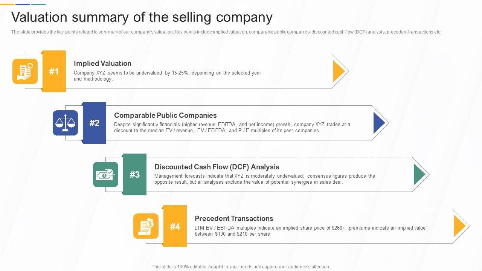The height and width of the screenshot is (271, 482).
Task: Click the Precedent Transactions heading
Action: [x=234, y=218]
